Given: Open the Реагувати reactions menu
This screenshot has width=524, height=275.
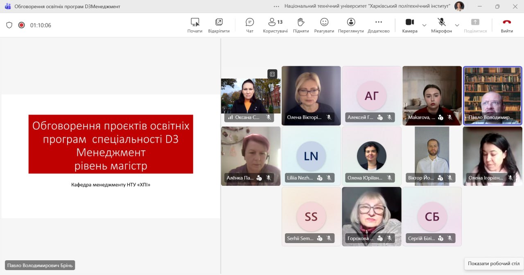Looking at the screenshot, I should 324,25.
